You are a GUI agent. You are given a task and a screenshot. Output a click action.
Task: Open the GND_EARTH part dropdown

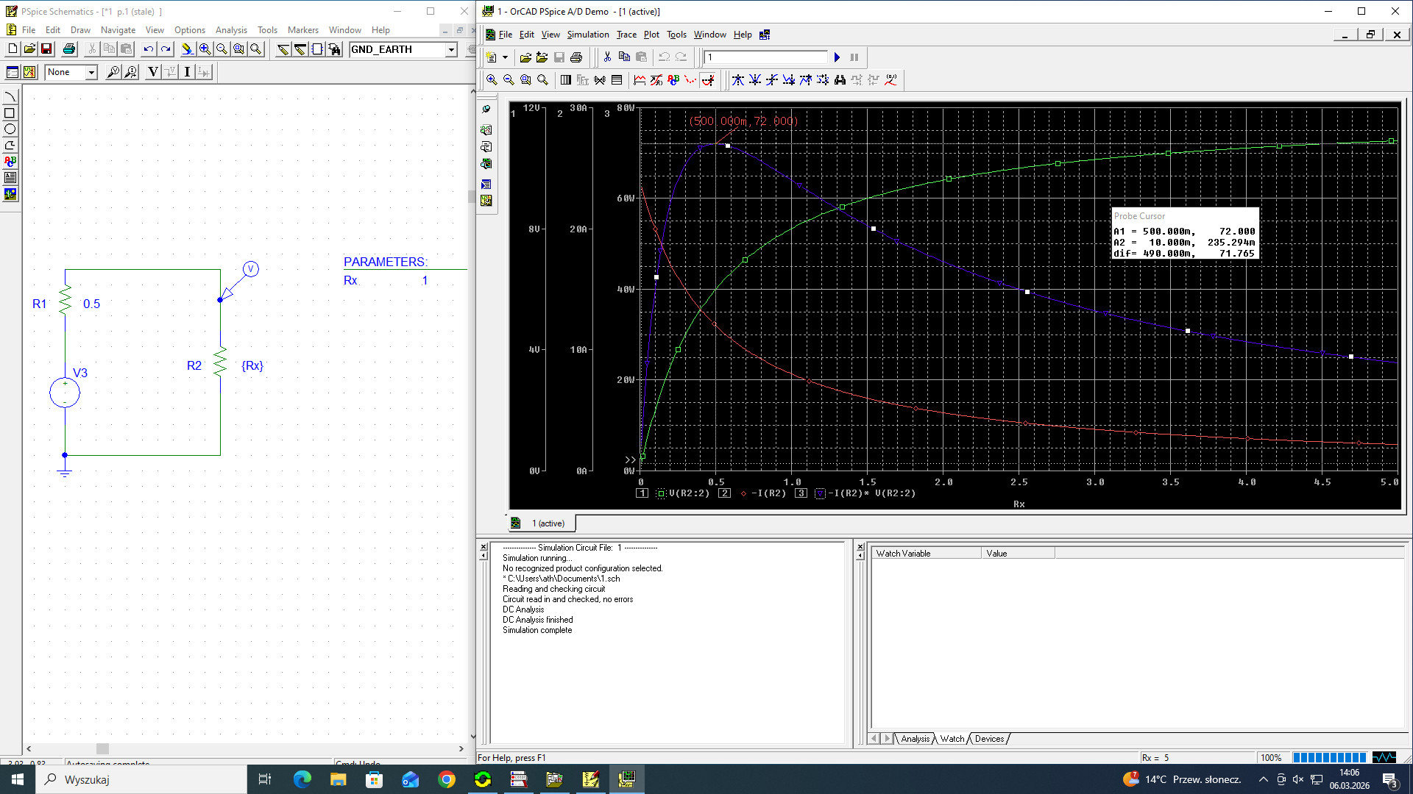[451, 49]
